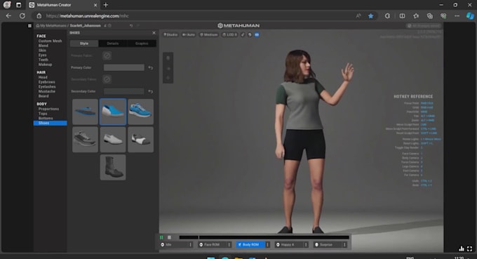Open Blend under Face
477x259 pixels.
coord(43,46)
